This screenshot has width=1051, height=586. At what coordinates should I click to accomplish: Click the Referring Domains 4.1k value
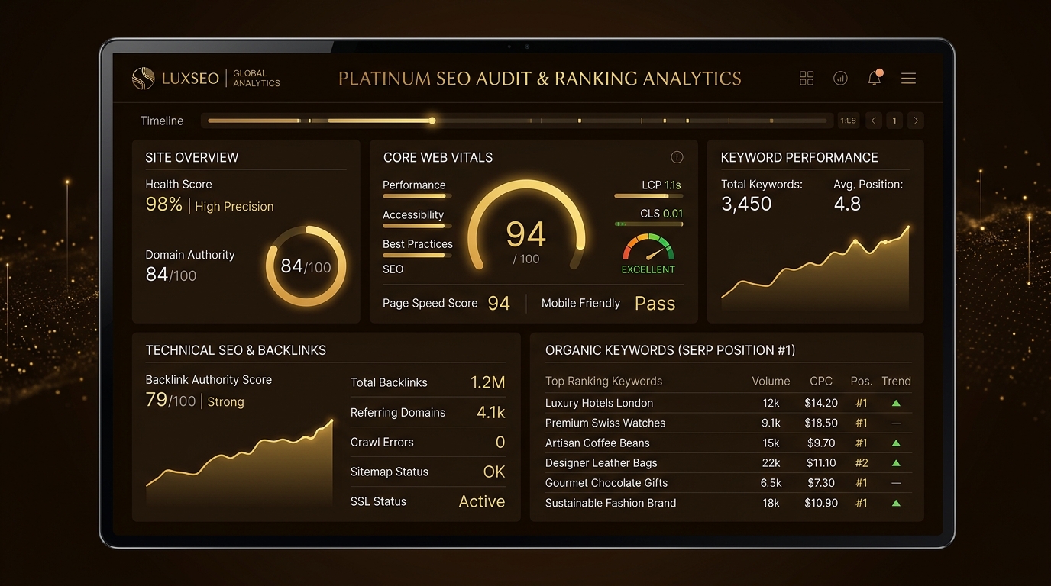tap(491, 412)
